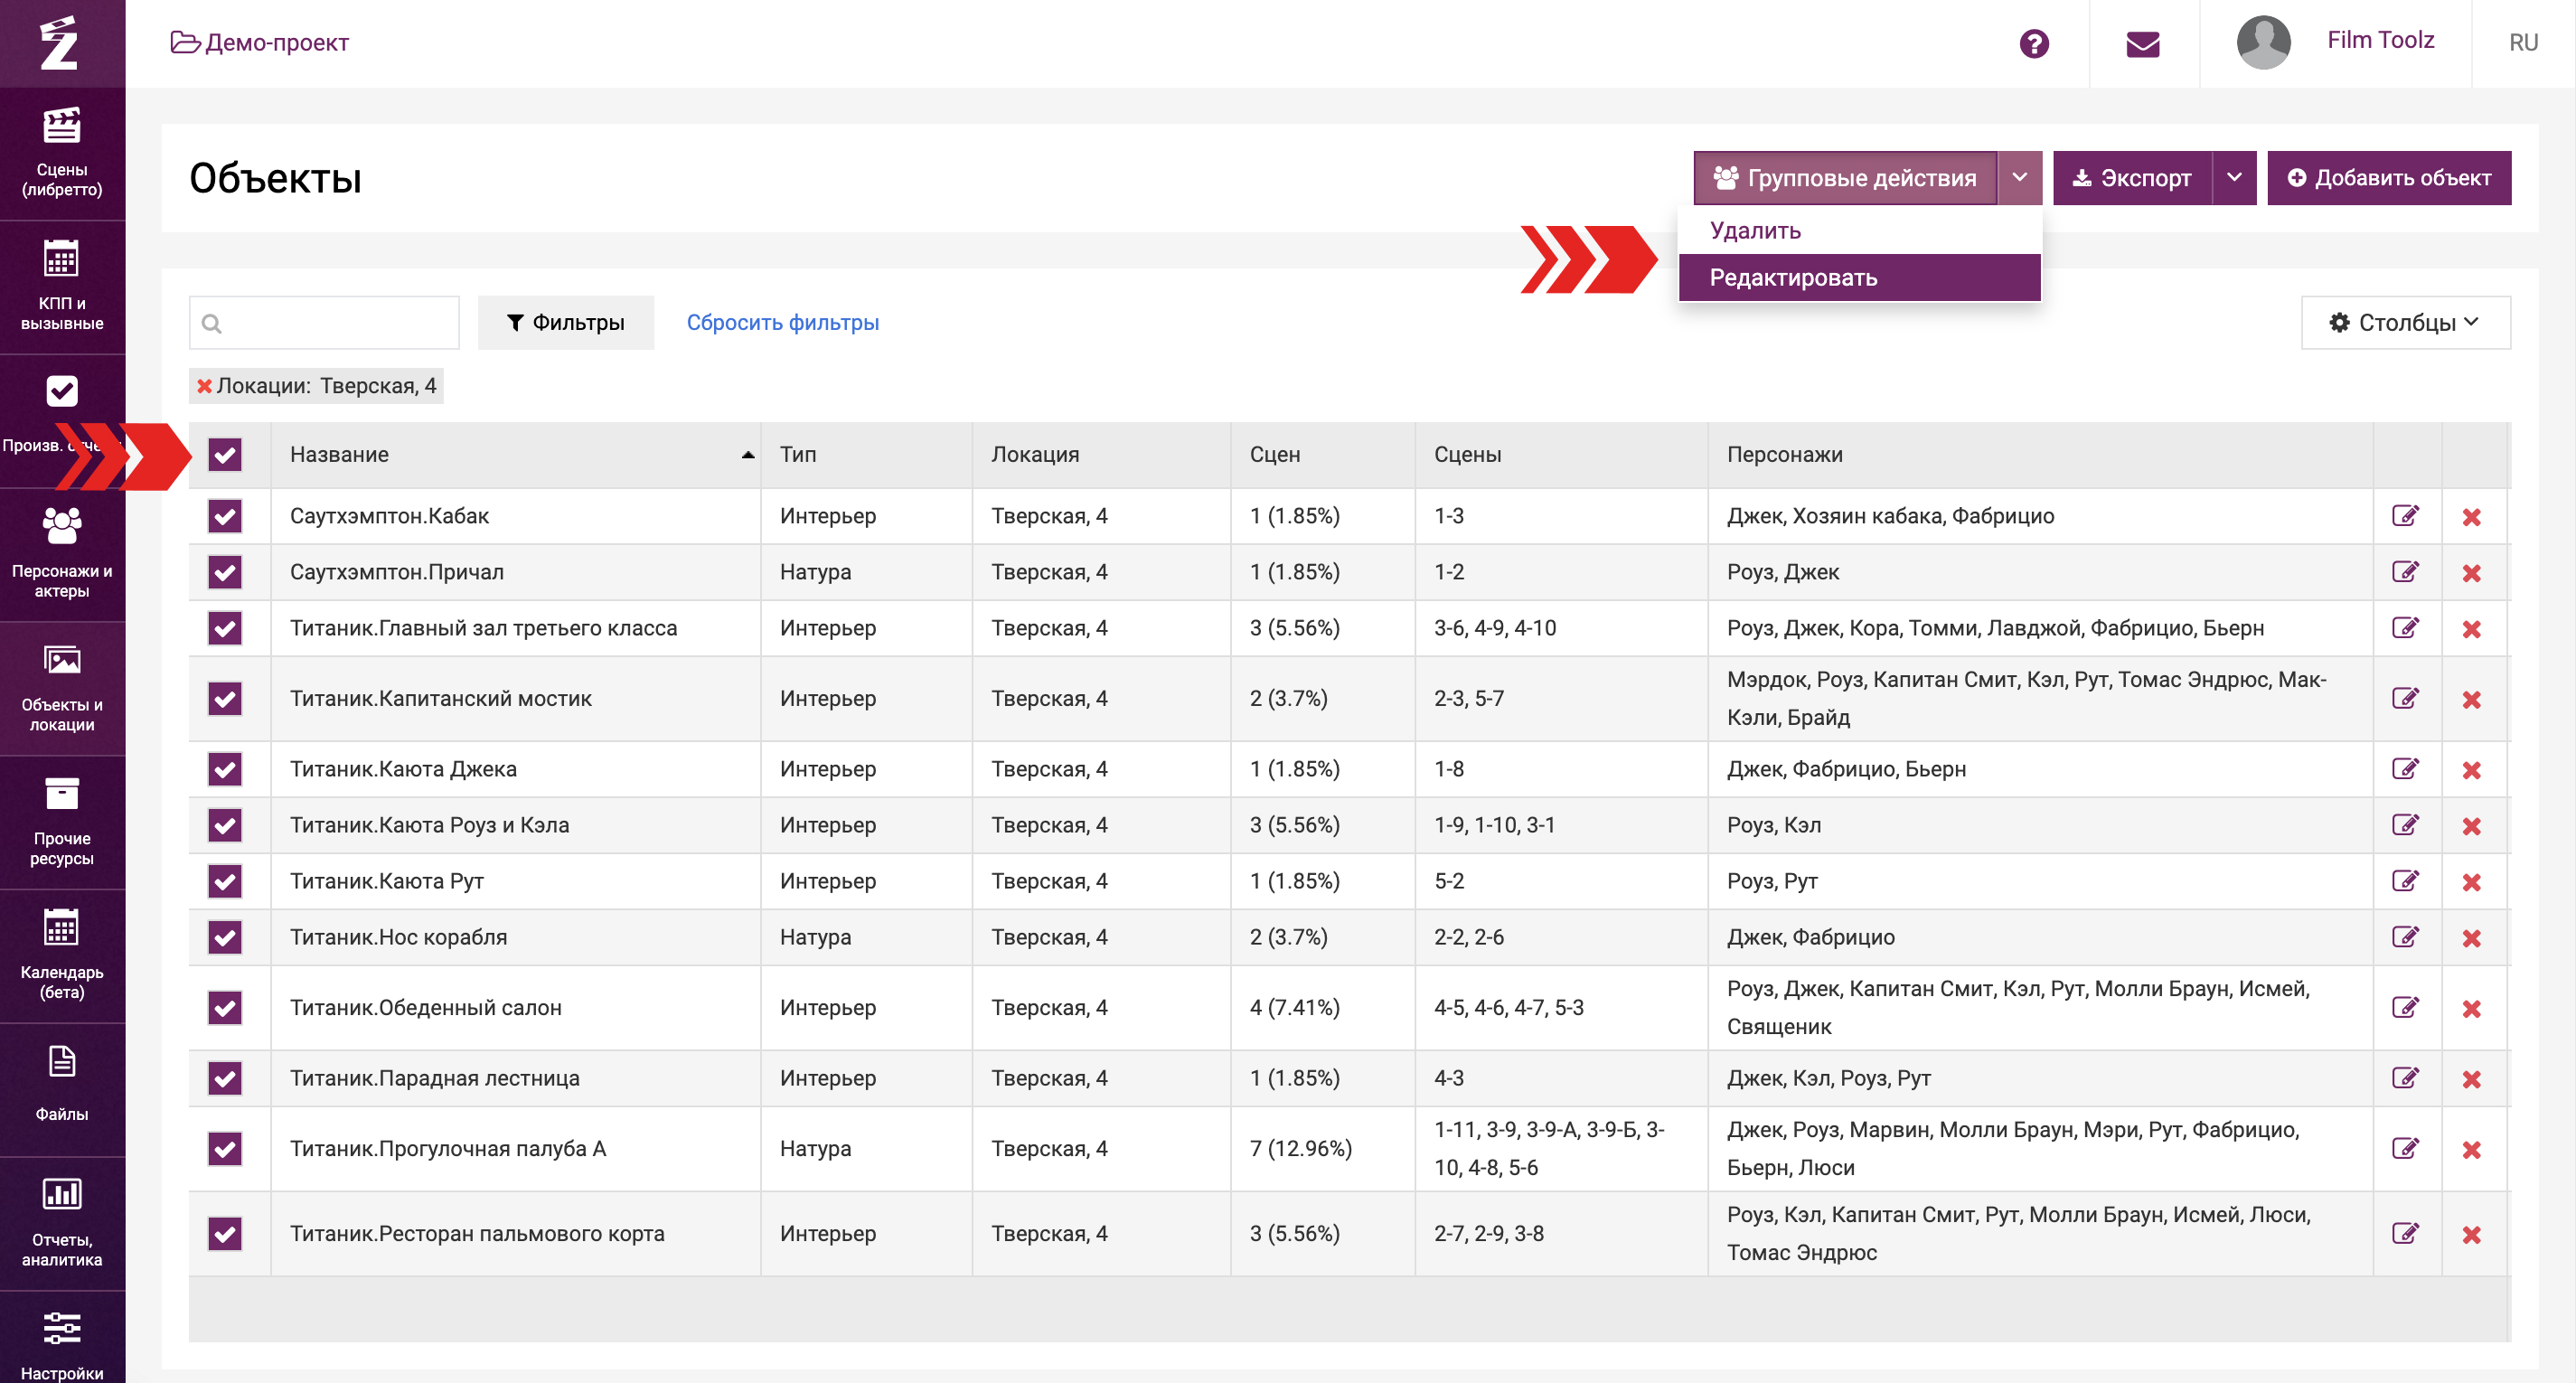Screen dimensions: 2576x1383
Task: Edit the Саутхэмптон.Кабак row
Action: point(2405,516)
